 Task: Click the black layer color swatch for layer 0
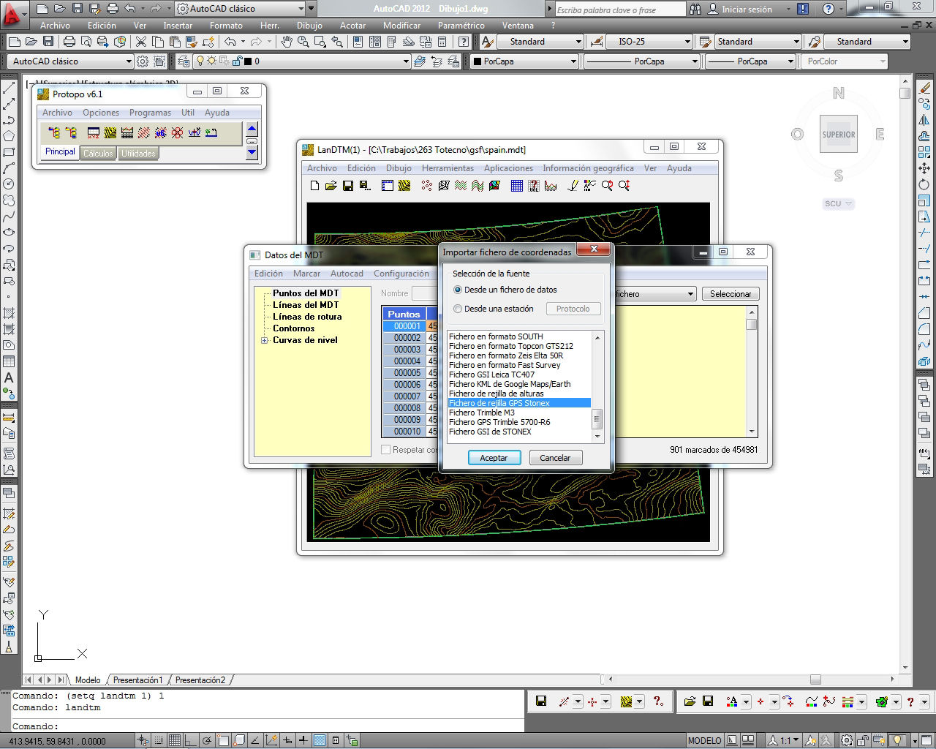click(x=248, y=61)
